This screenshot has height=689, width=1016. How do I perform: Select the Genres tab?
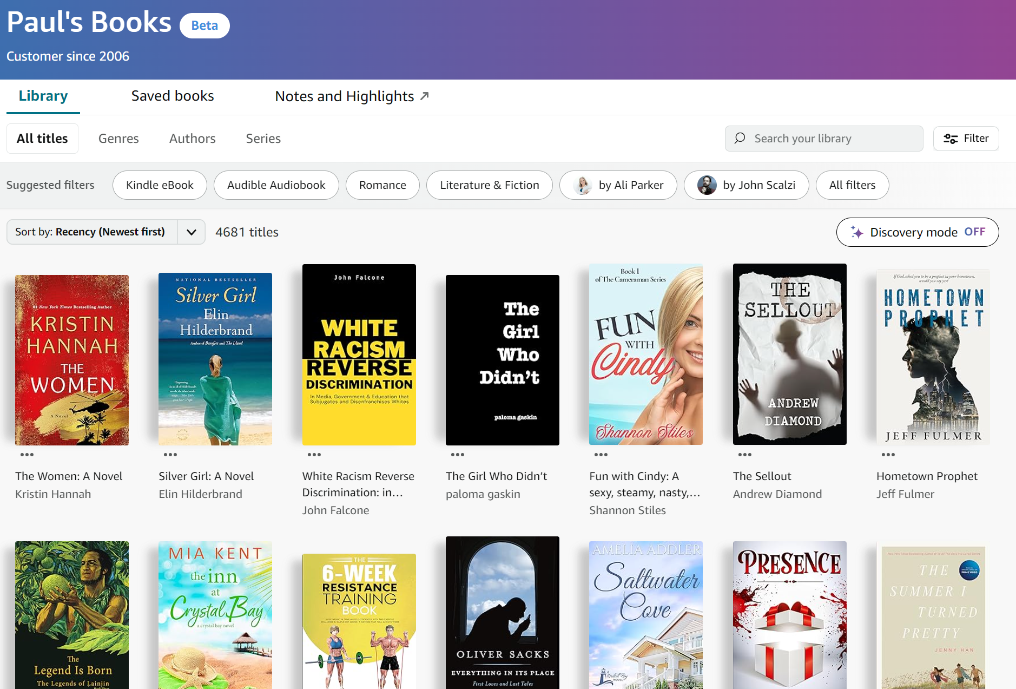pyautogui.click(x=118, y=139)
